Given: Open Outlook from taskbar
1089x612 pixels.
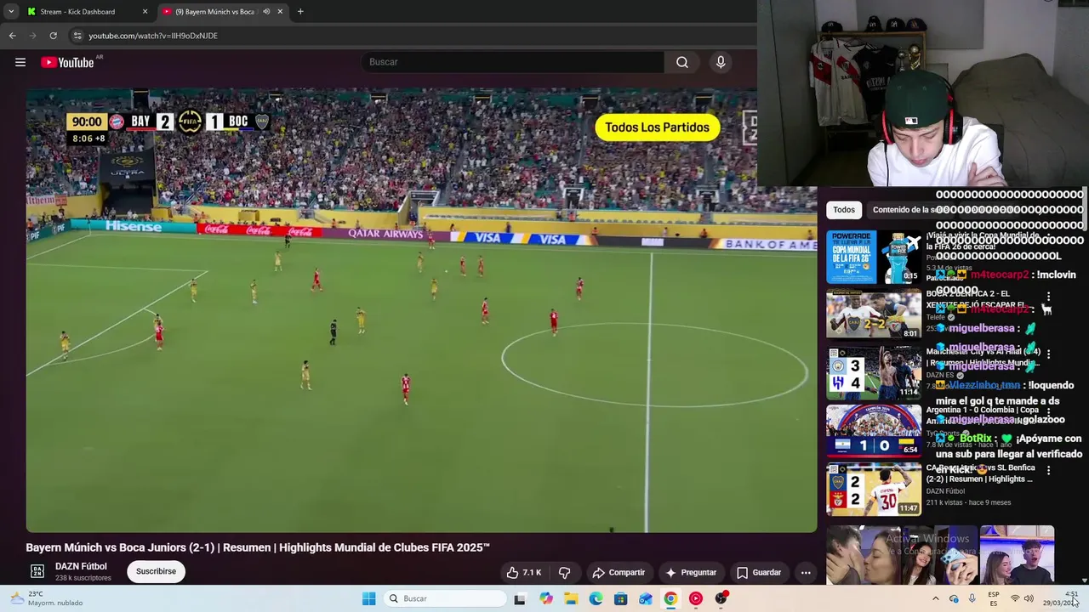Looking at the screenshot, I should click(646, 598).
